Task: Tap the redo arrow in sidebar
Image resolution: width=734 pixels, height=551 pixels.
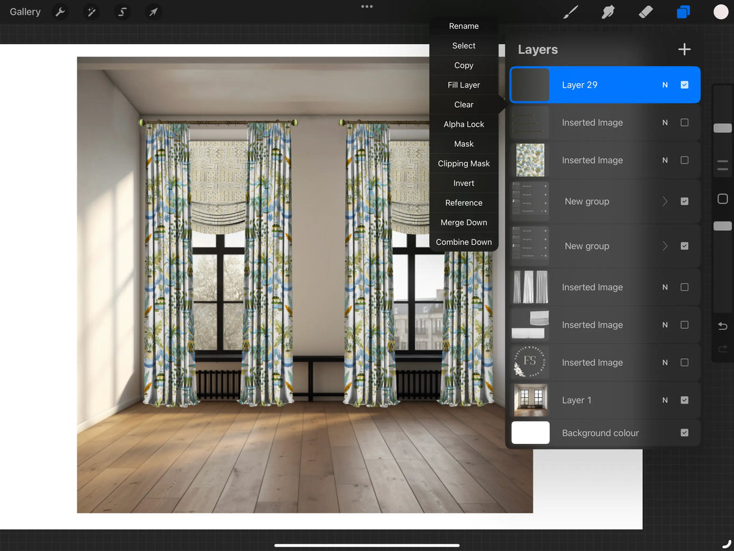Action: [722, 349]
